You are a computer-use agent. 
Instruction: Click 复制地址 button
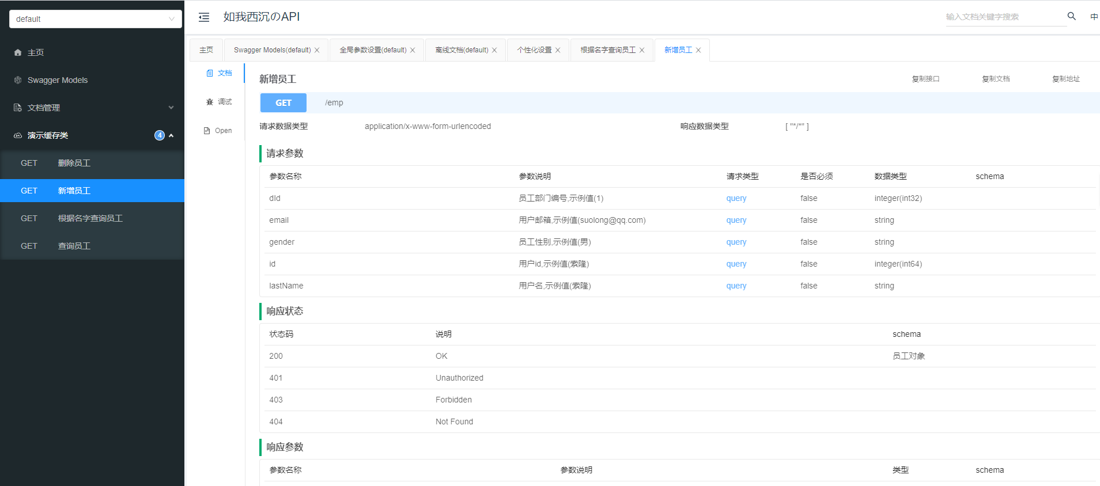pos(1066,79)
